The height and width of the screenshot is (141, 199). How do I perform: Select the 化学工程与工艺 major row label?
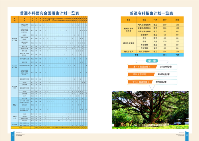click(x=24, y=59)
